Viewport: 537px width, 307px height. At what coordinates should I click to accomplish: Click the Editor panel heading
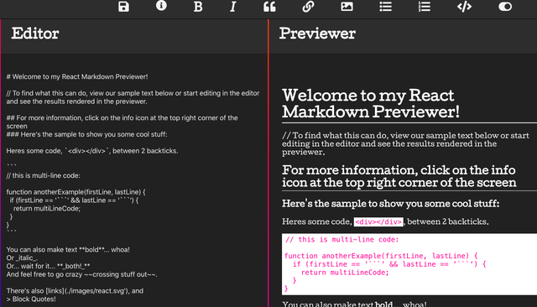(x=35, y=34)
